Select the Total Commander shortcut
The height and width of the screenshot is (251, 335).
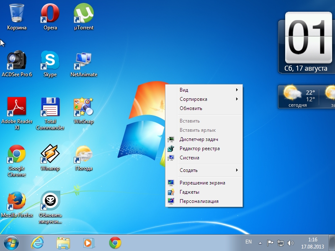(50, 113)
